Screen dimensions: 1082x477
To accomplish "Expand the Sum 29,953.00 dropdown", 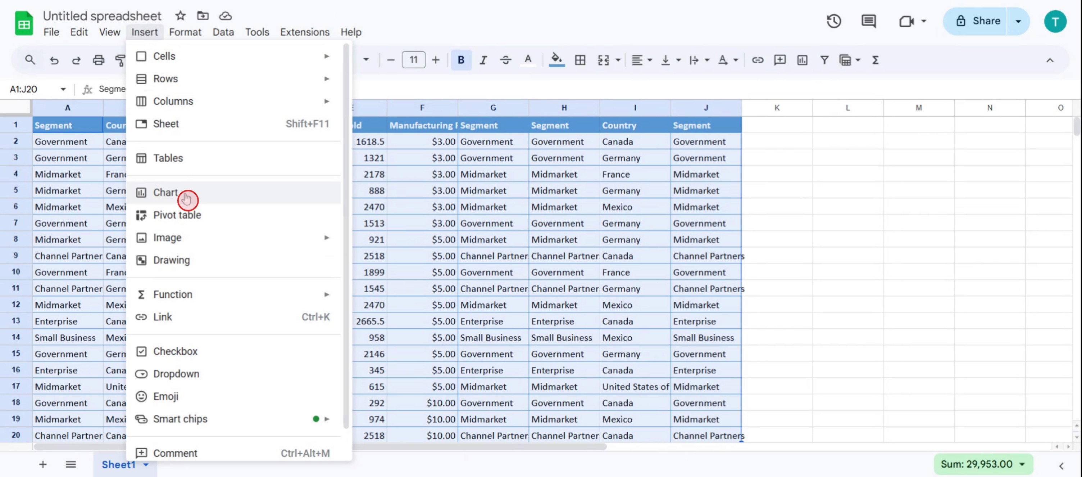I will tap(1022, 464).
